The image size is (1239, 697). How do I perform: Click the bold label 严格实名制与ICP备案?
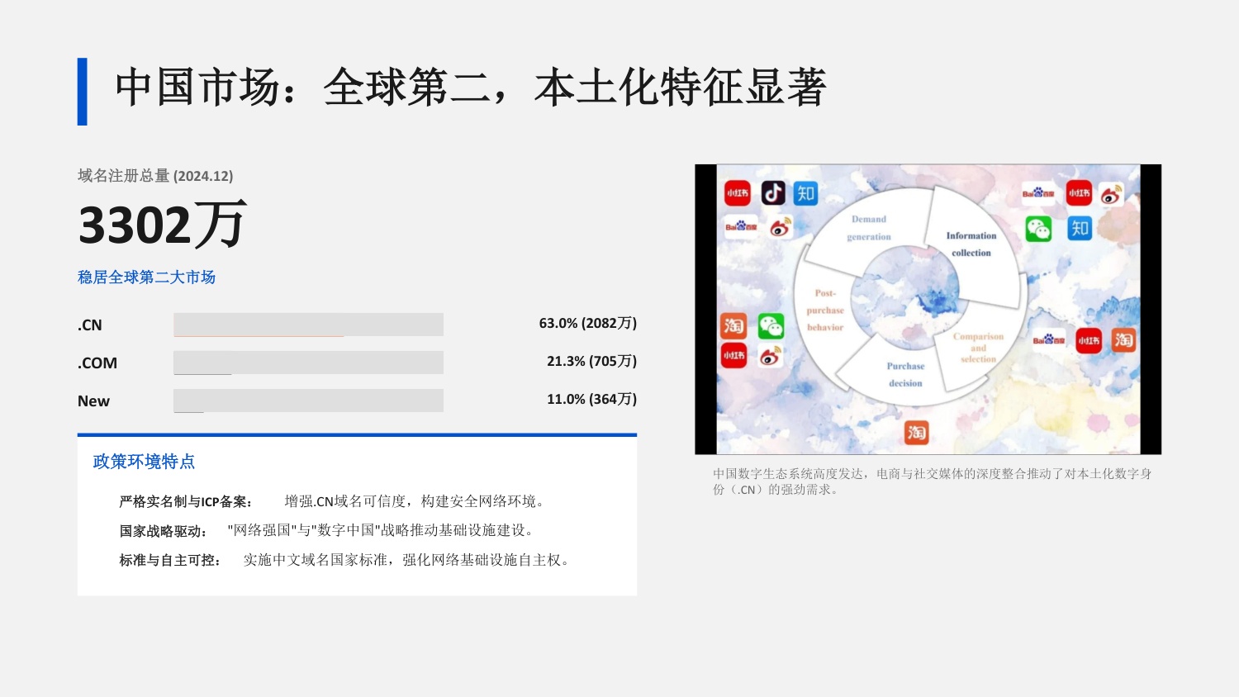pyautogui.click(x=186, y=502)
